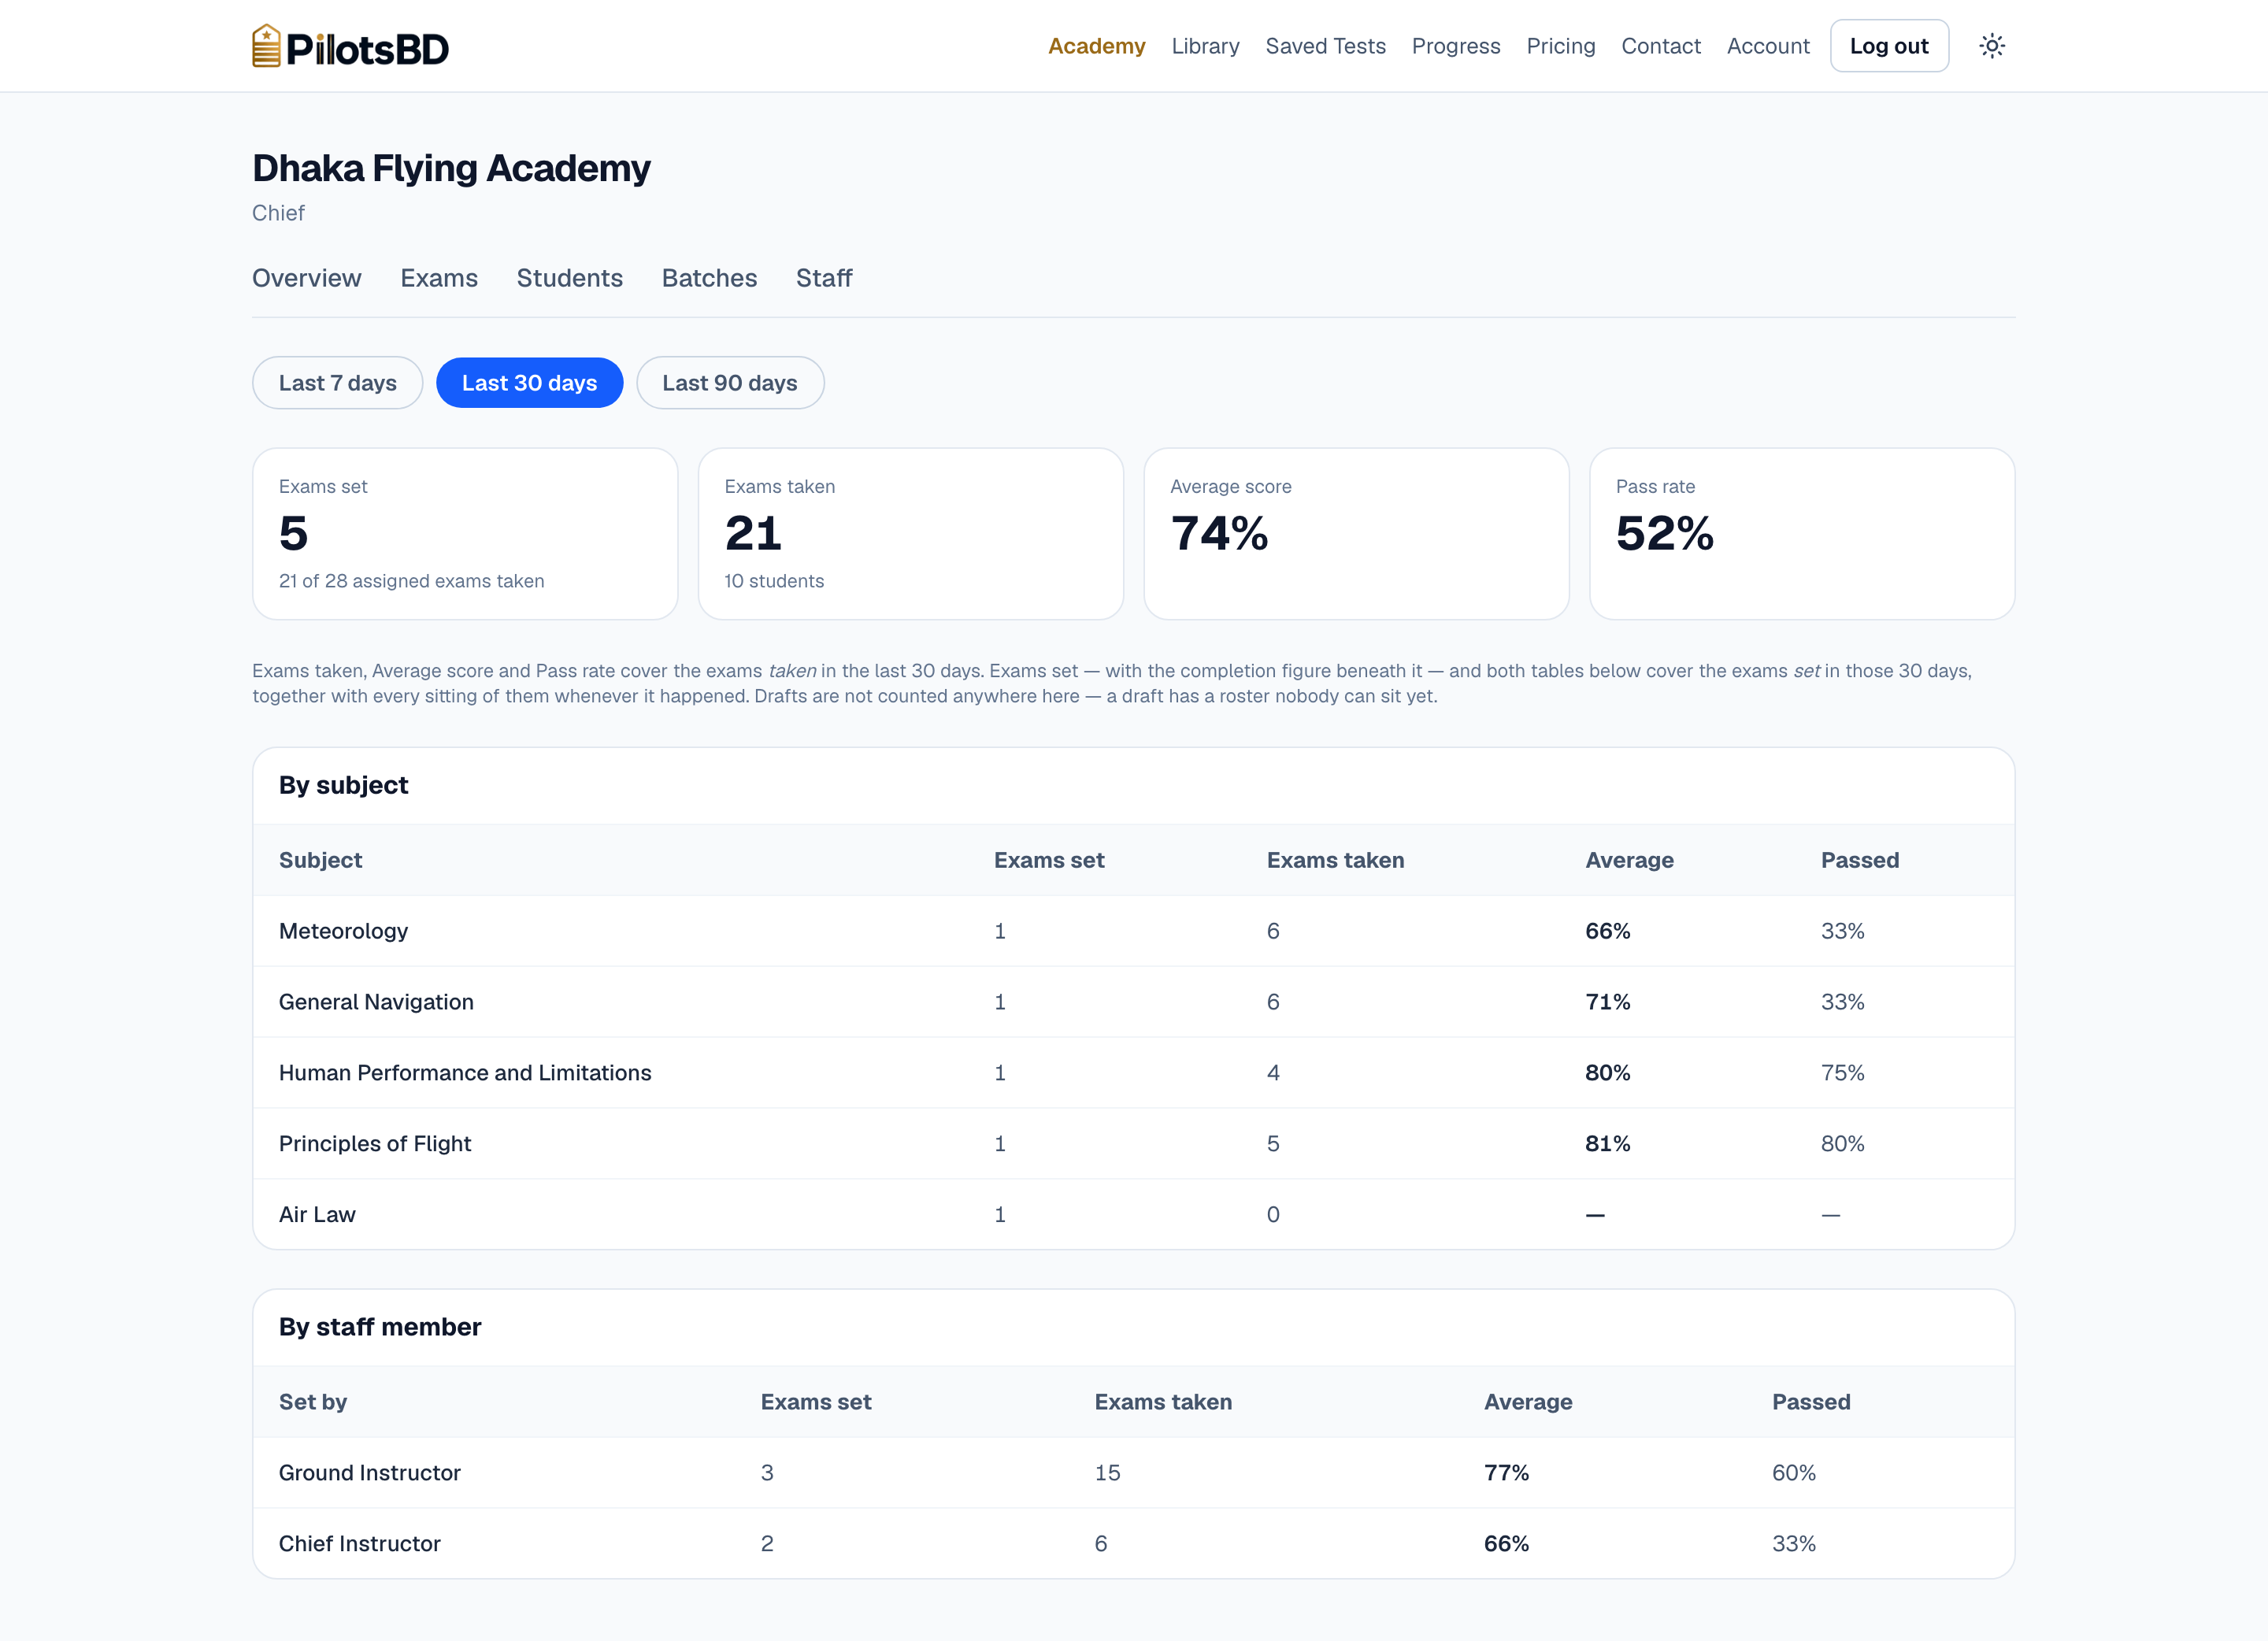Click the Log out button
Viewport: 2268px width, 1641px height.
click(x=1889, y=46)
